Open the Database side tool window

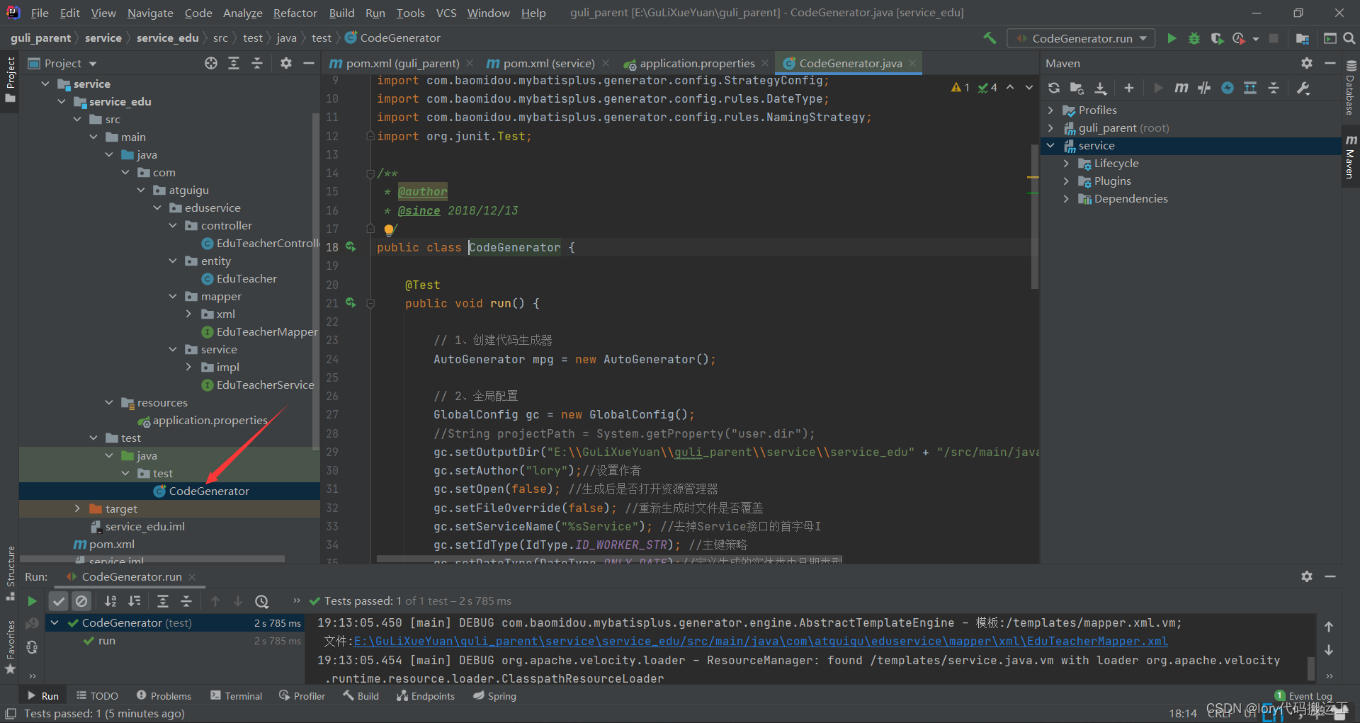point(1351,89)
